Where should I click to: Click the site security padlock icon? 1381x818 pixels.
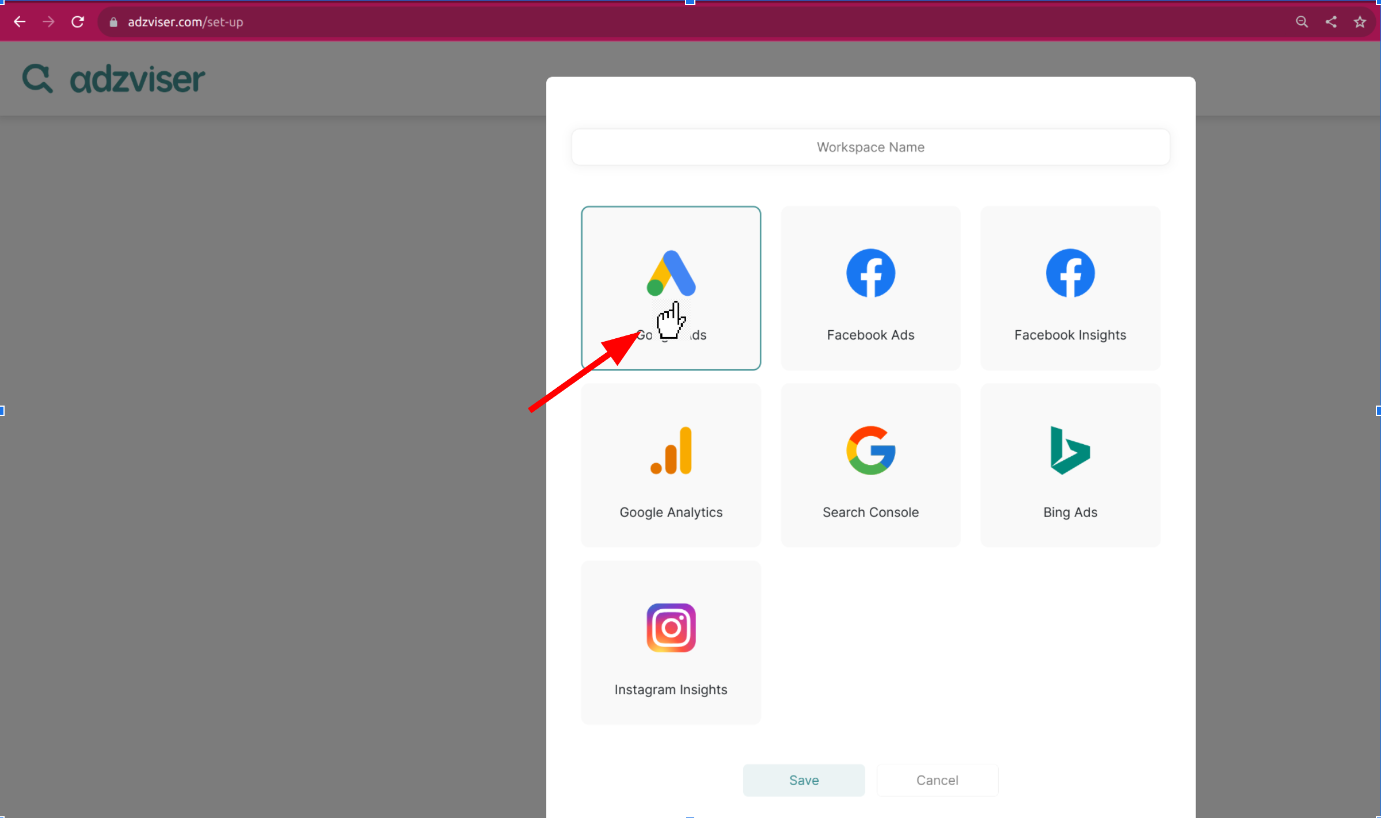[x=113, y=21]
